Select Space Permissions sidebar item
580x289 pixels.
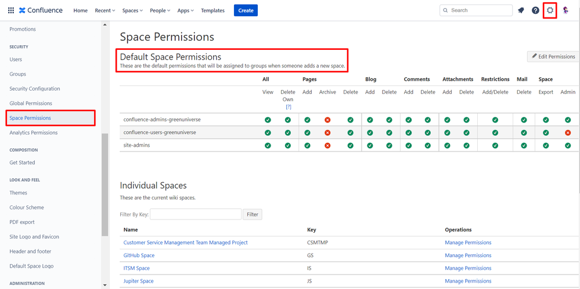tap(51, 118)
